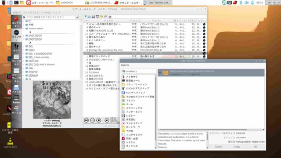This screenshot has width=281, height=158.
Task: Open the ファイル sidebar tab
Action: tap(16, 89)
